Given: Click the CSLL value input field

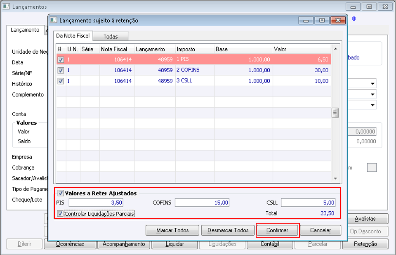Looking at the screenshot, I should pyautogui.click(x=308, y=203).
